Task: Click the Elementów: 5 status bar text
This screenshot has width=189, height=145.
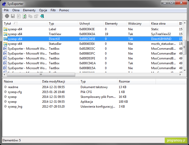Action: 12,140
